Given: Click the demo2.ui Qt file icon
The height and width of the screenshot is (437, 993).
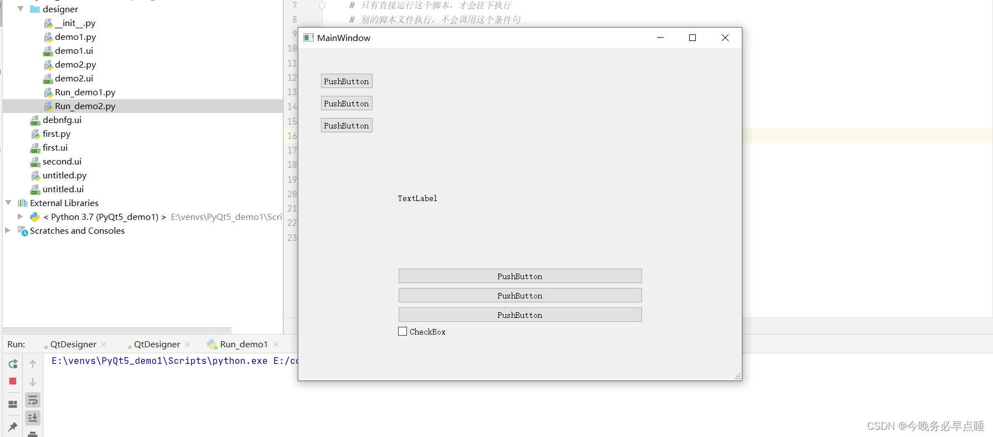Looking at the screenshot, I should tap(48, 79).
